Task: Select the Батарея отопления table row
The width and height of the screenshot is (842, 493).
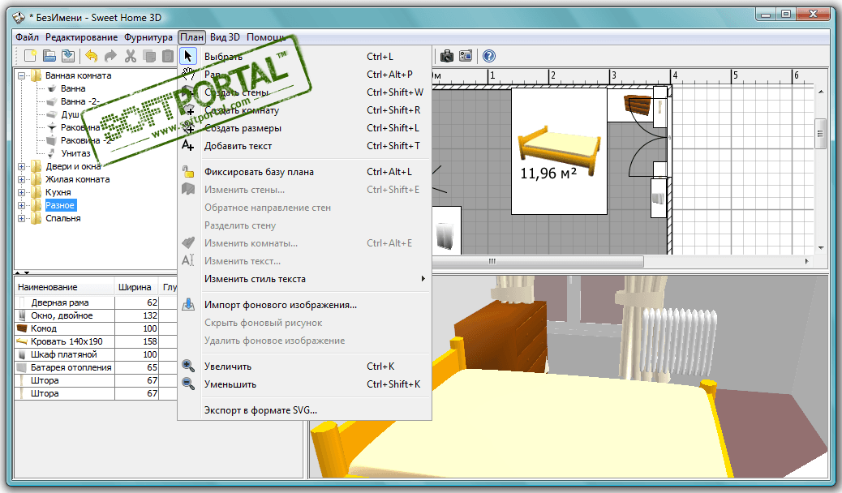Action: pyautogui.click(x=96, y=367)
